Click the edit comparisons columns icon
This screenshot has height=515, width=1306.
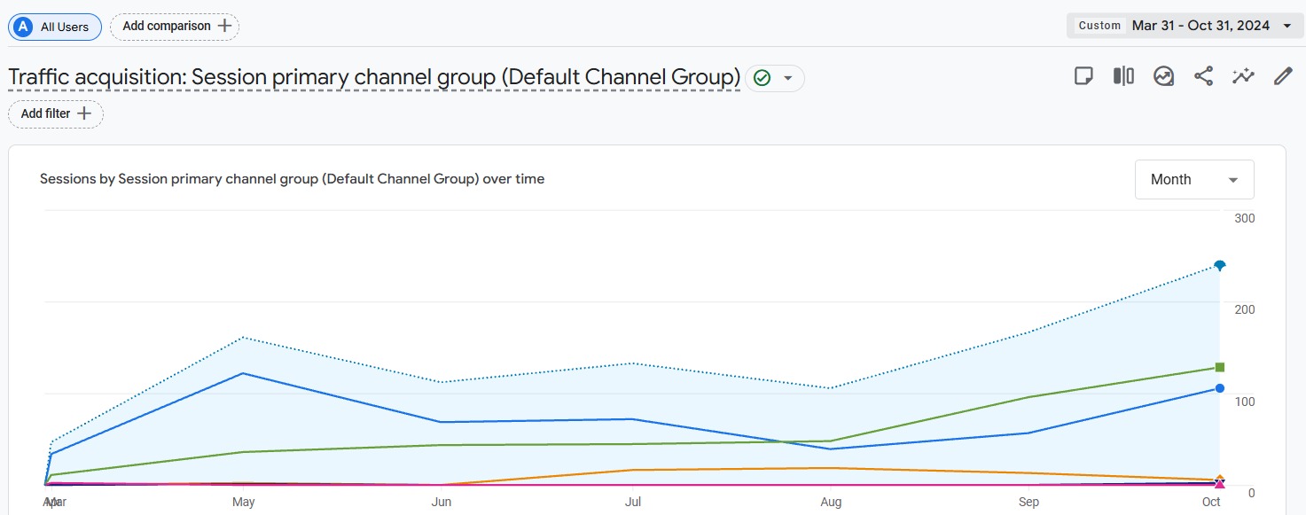[x=1123, y=76]
